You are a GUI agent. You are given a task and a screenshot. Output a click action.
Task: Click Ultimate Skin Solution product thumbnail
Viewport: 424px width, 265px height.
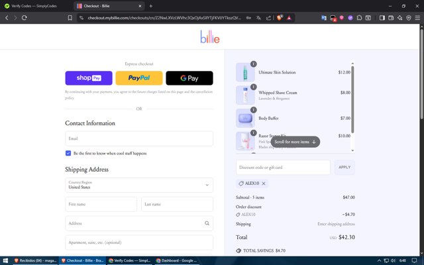coord(245,72)
